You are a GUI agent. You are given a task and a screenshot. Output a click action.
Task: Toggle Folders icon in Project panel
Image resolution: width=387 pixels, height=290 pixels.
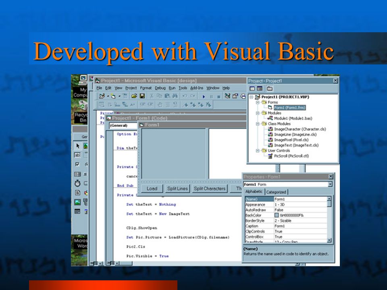(x=270, y=89)
